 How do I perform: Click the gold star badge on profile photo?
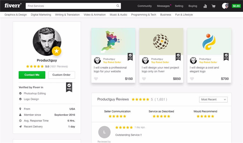point(57,51)
